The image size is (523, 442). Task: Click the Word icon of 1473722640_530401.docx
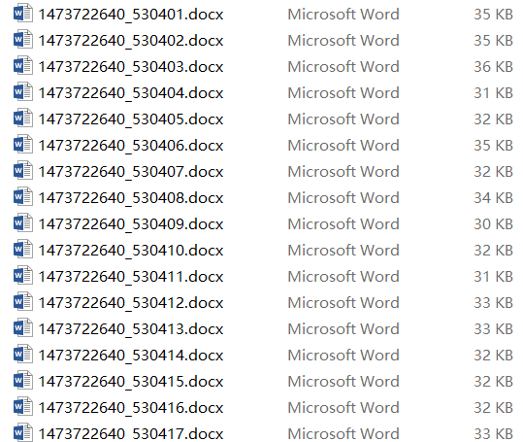[23, 13]
